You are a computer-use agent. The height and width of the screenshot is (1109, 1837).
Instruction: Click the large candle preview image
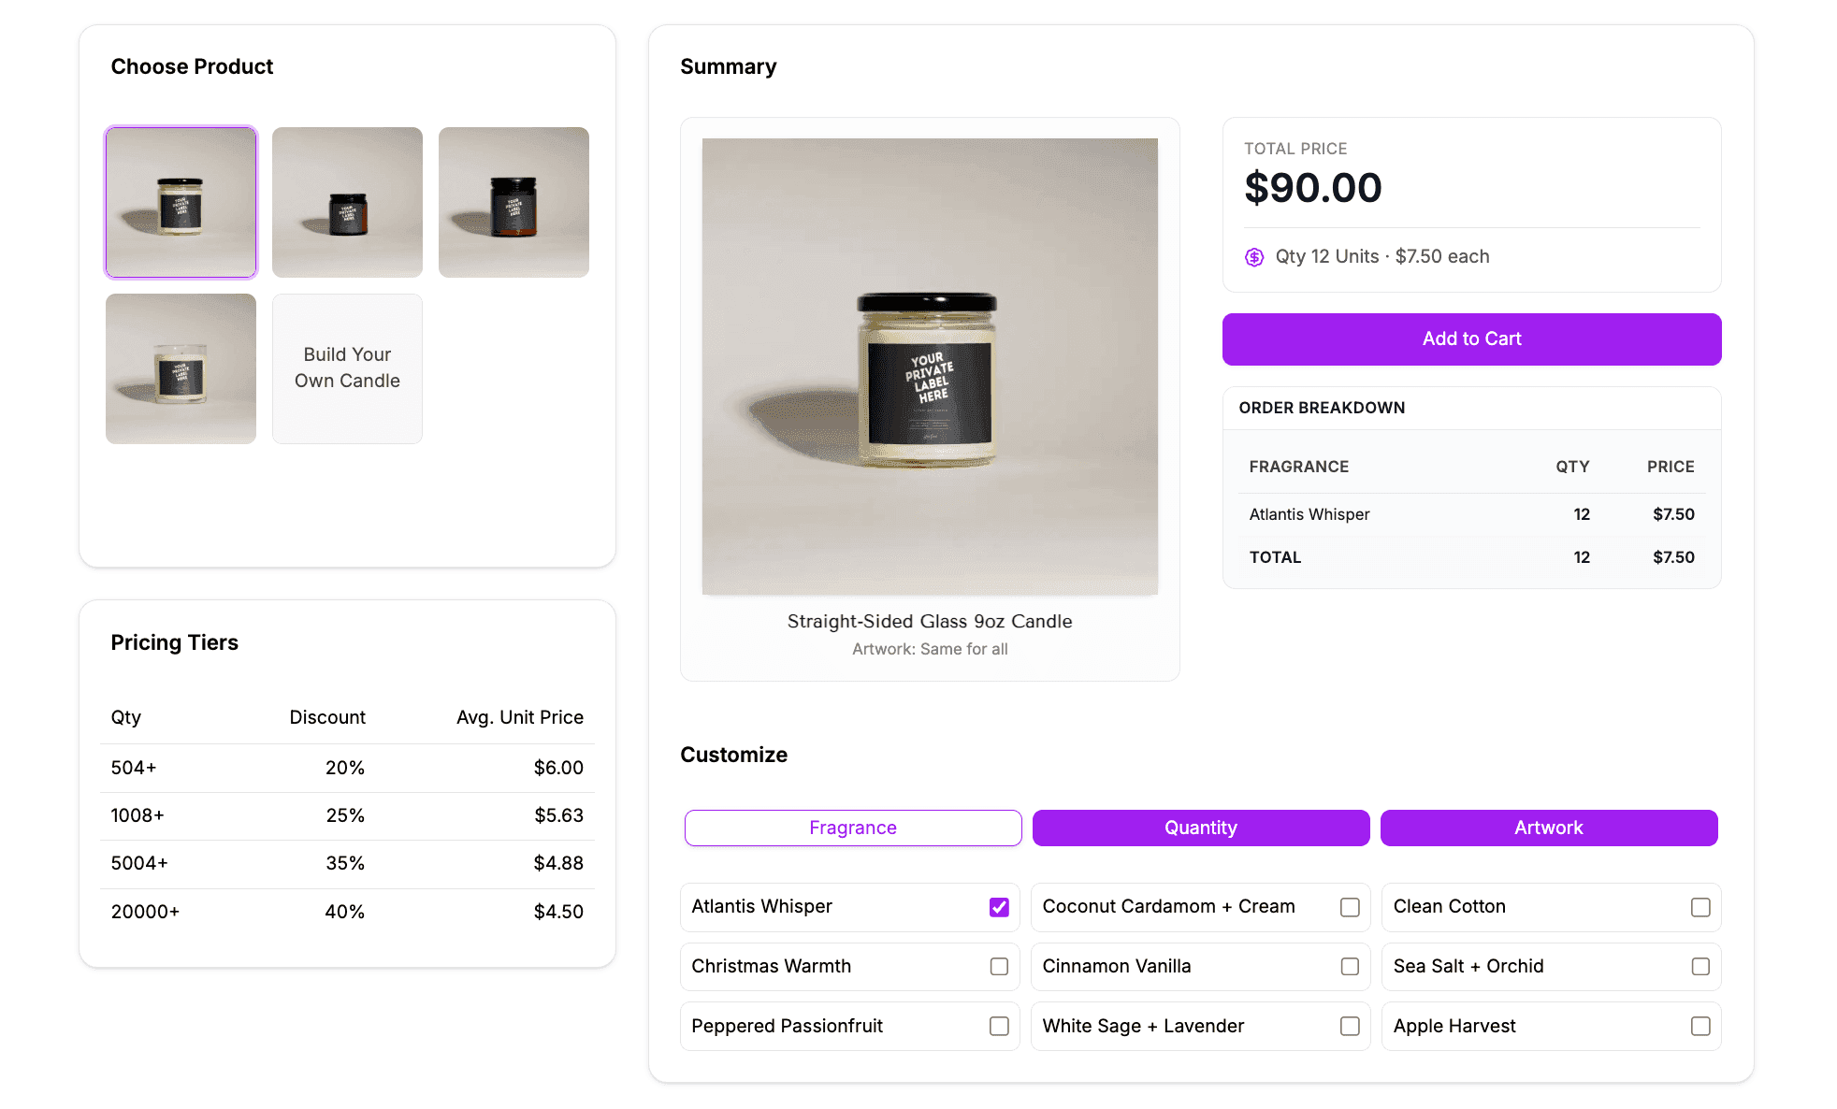click(x=930, y=367)
